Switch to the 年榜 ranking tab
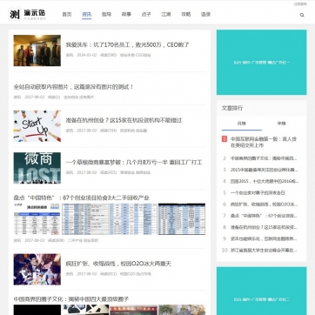Viewport: 315px width, 315px height. pos(281,124)
